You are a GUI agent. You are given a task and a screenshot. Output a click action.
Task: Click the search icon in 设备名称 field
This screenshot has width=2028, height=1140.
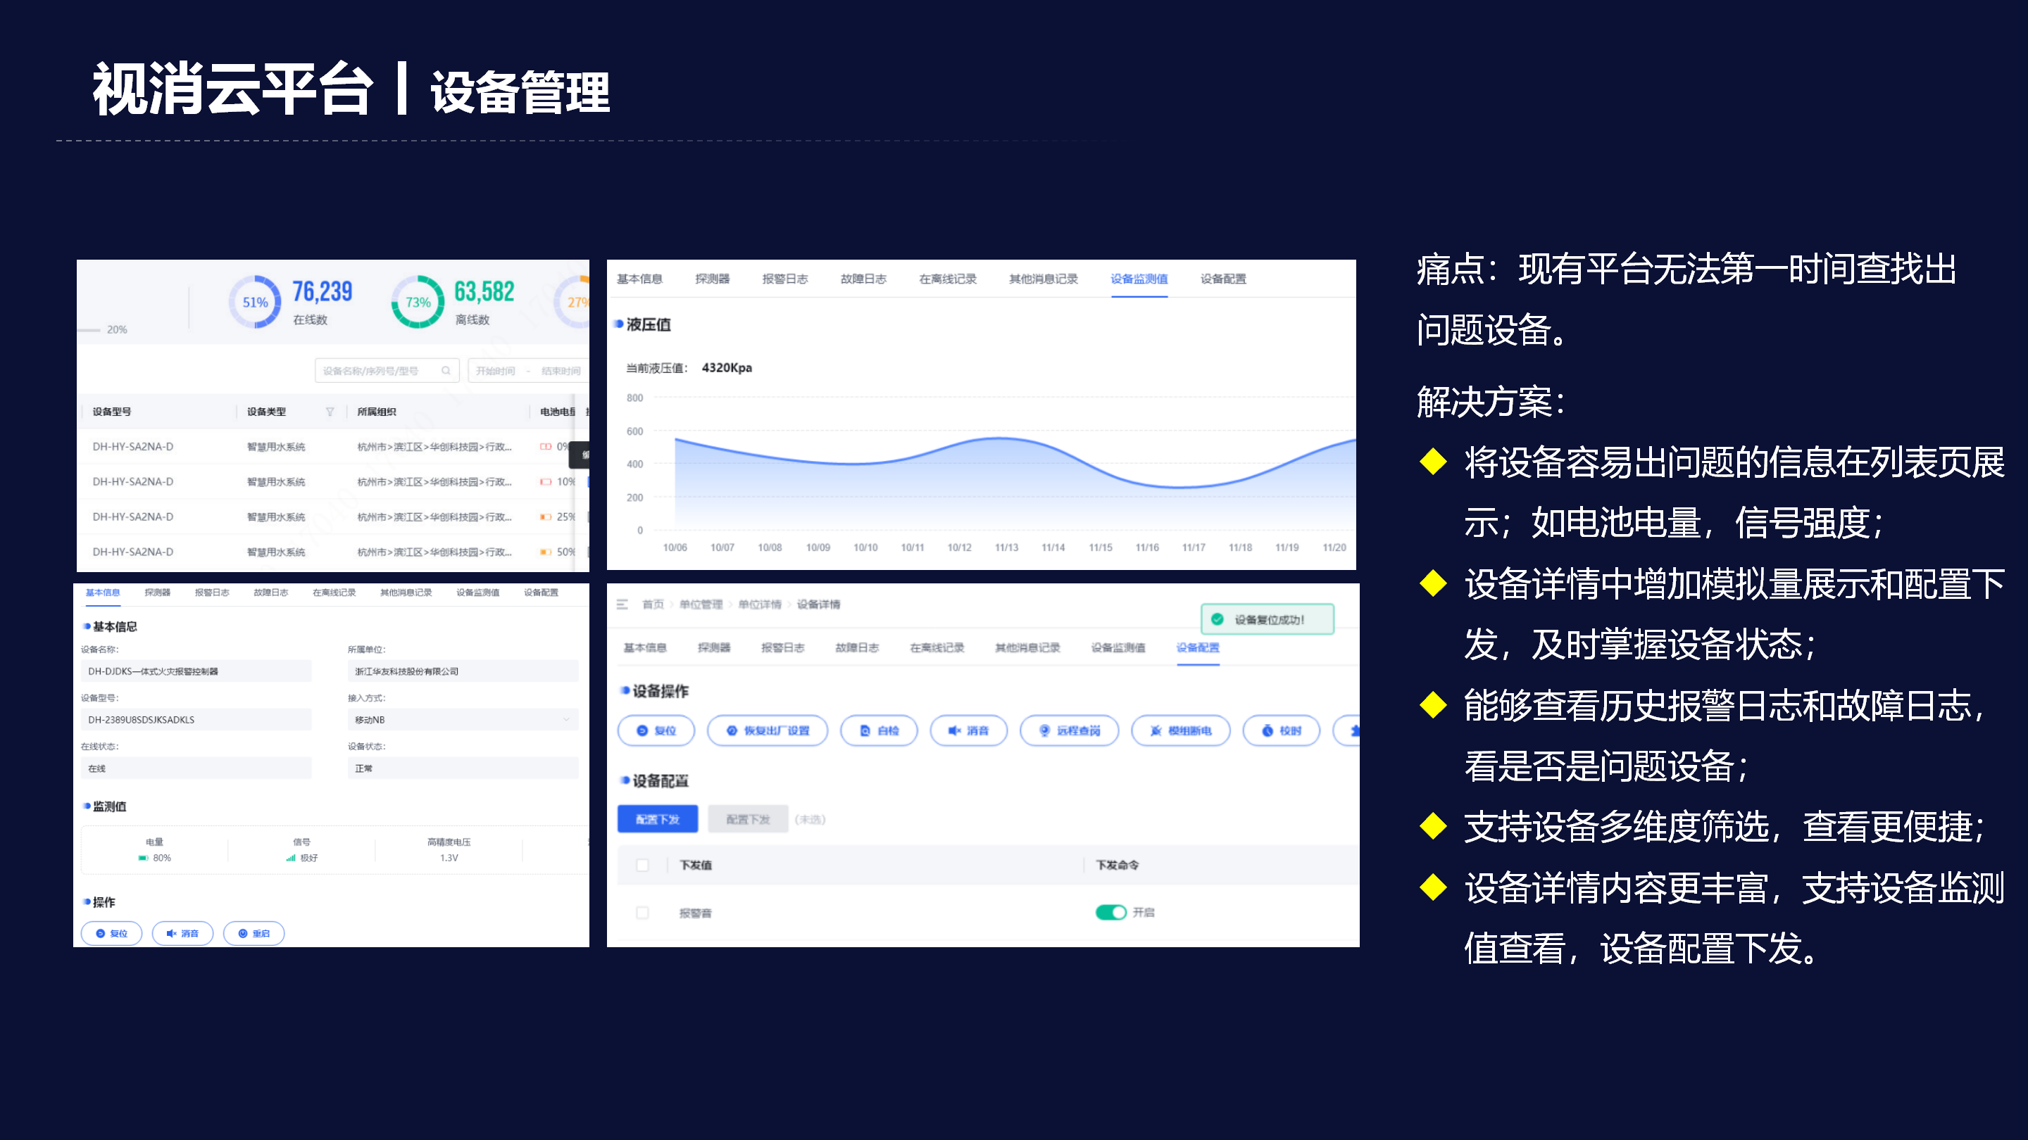pyautogui.click(x=446, y=371)
